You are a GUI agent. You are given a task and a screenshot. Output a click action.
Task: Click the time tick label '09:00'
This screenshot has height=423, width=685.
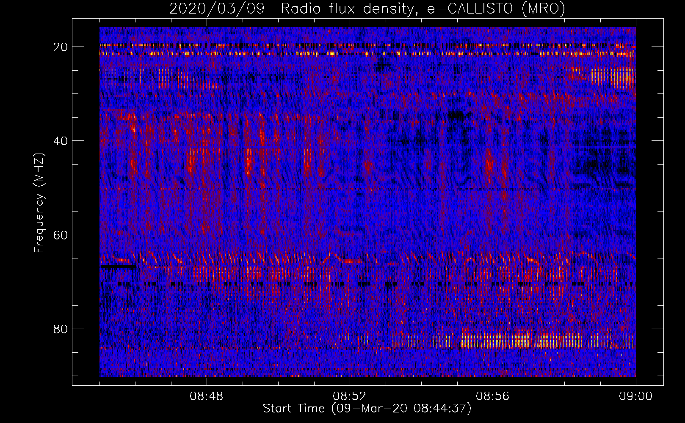point(636,396)
